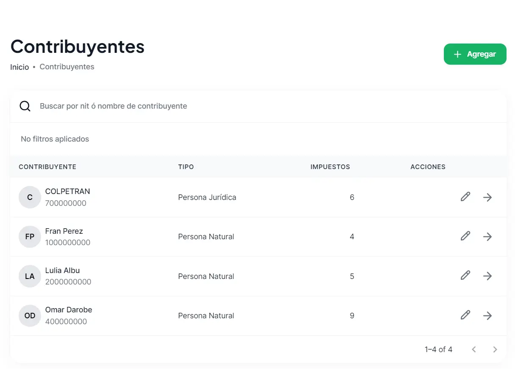Click the Impuestos column header
This screenshot has height=369, width=515.
click(330, 167)
